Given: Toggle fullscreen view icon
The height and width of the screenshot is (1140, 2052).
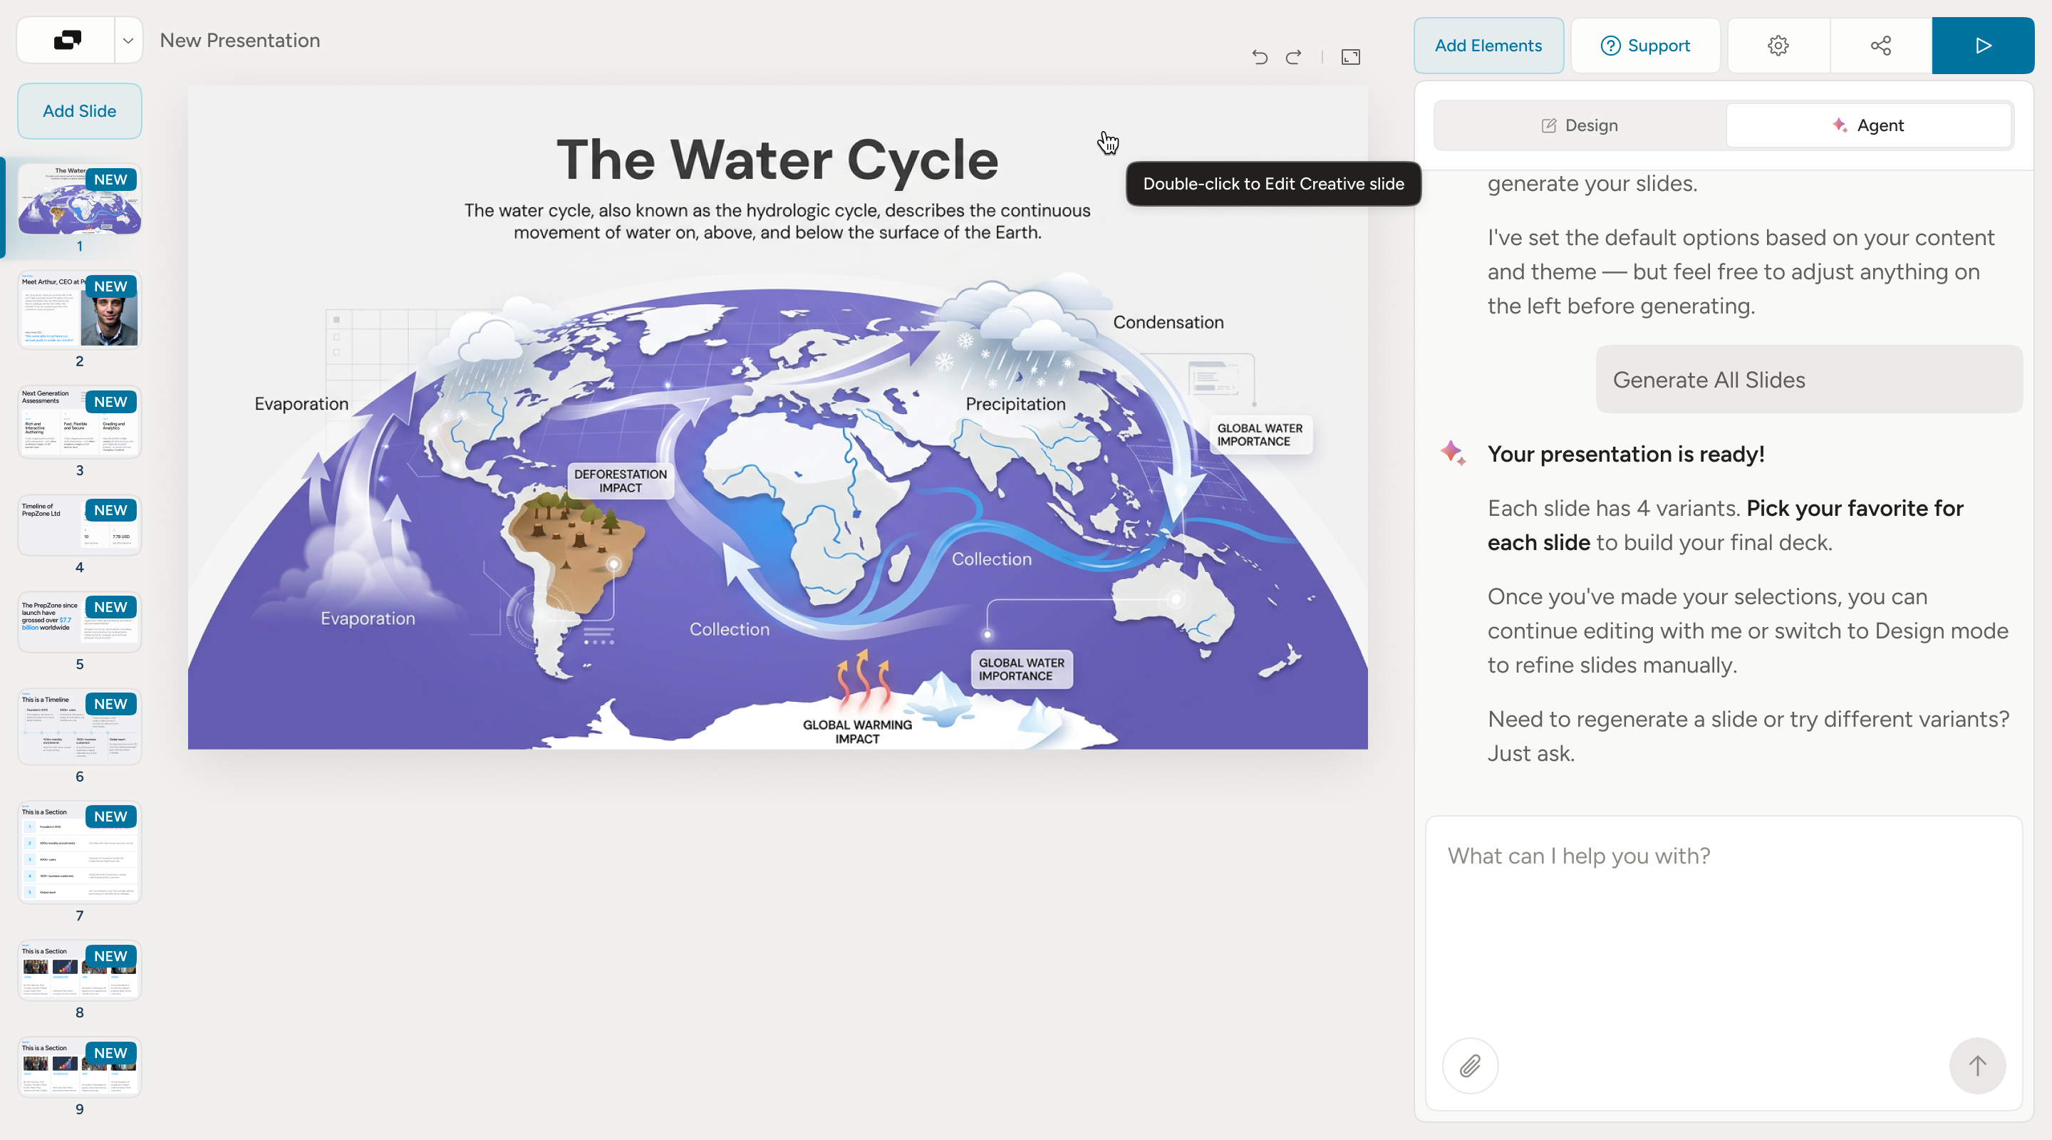Looking at the screenshot, I should click(1350, 56).
